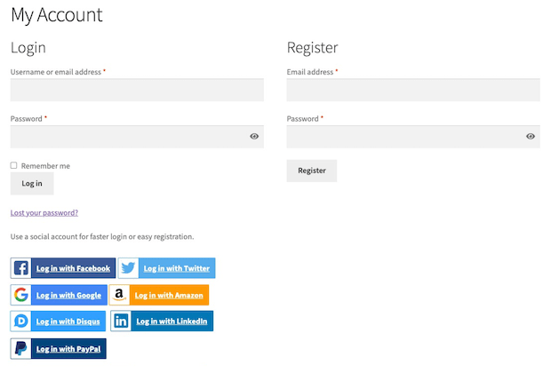The width and height of the screenshot is (551, 373).
Task: Click the Amazon logo icon
Action: 120,295
